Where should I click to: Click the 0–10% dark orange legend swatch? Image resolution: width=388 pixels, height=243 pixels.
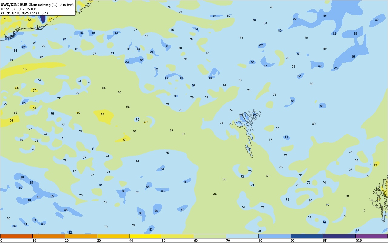tap(16, 236)
